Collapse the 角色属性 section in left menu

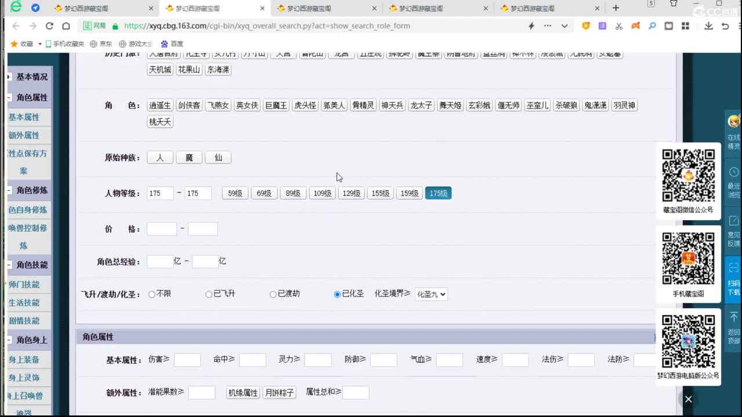(9, 97)
